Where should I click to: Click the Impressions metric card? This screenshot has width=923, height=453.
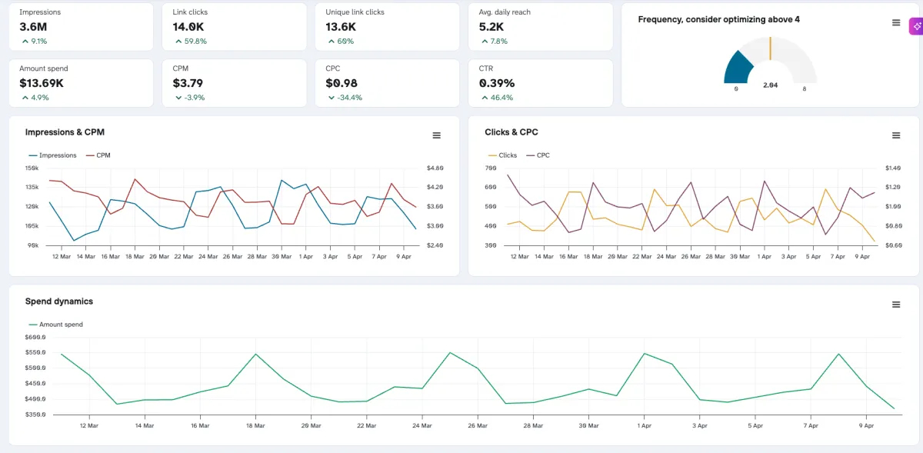(81, 27)
